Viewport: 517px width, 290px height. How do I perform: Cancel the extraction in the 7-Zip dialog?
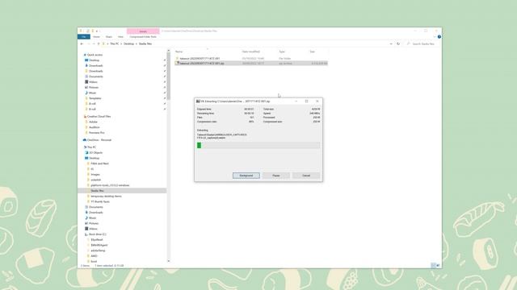click(x=306, y=176)
